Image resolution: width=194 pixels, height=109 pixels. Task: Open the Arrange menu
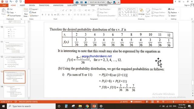click(x=142, y=12)
